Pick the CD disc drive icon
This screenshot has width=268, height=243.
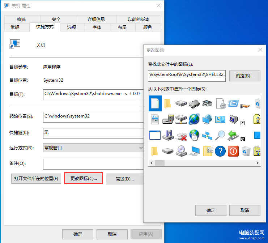click(x=181, y=151)
